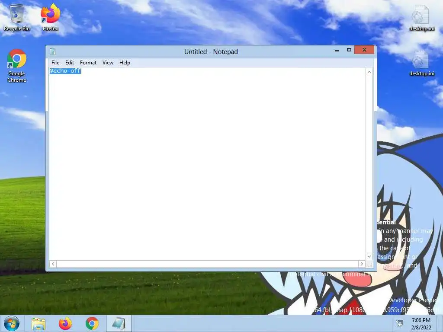This screenshot has width=443, height=332.
Task: Launch Firefox from the taskbar
Action: (x=65, y=324)
